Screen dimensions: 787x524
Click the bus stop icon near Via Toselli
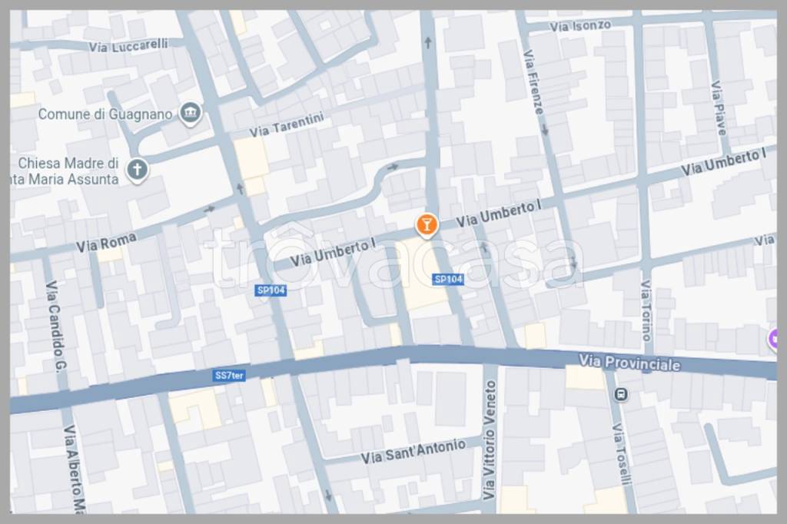coord(621,394)
